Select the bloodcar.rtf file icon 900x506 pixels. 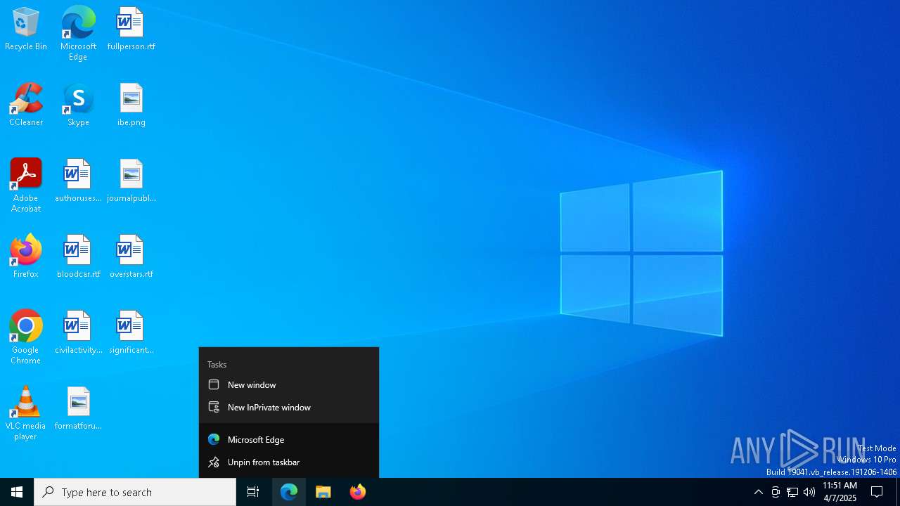pyautogui.click(x=78, y=257)
